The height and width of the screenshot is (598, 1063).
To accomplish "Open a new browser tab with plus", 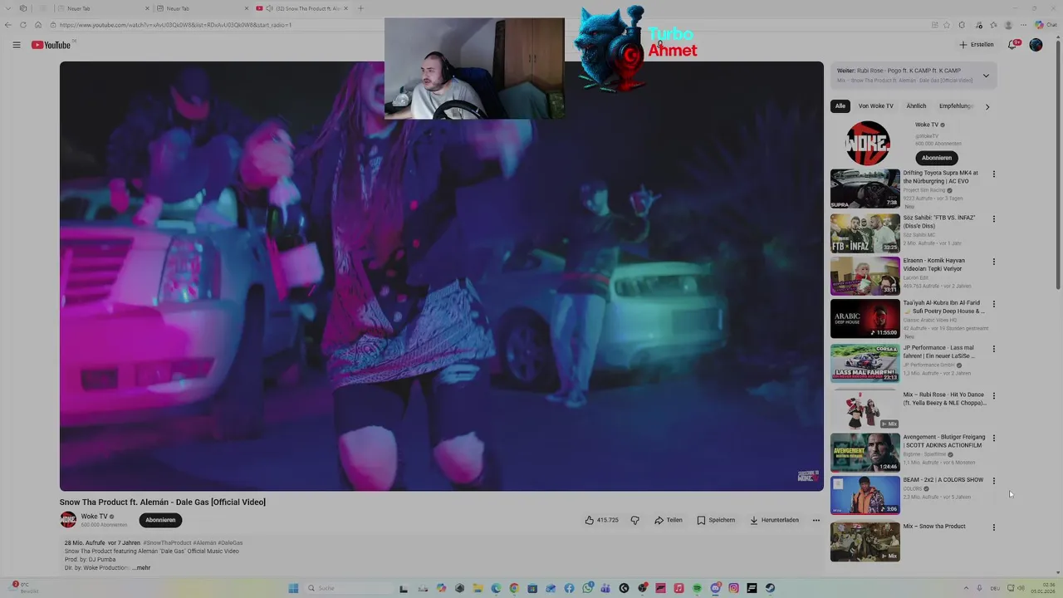I will [360, 8].
